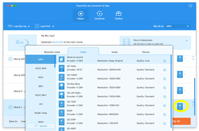Select the SD 480P preset row
Screen dimensions: 199x131
tap(113, 129)
